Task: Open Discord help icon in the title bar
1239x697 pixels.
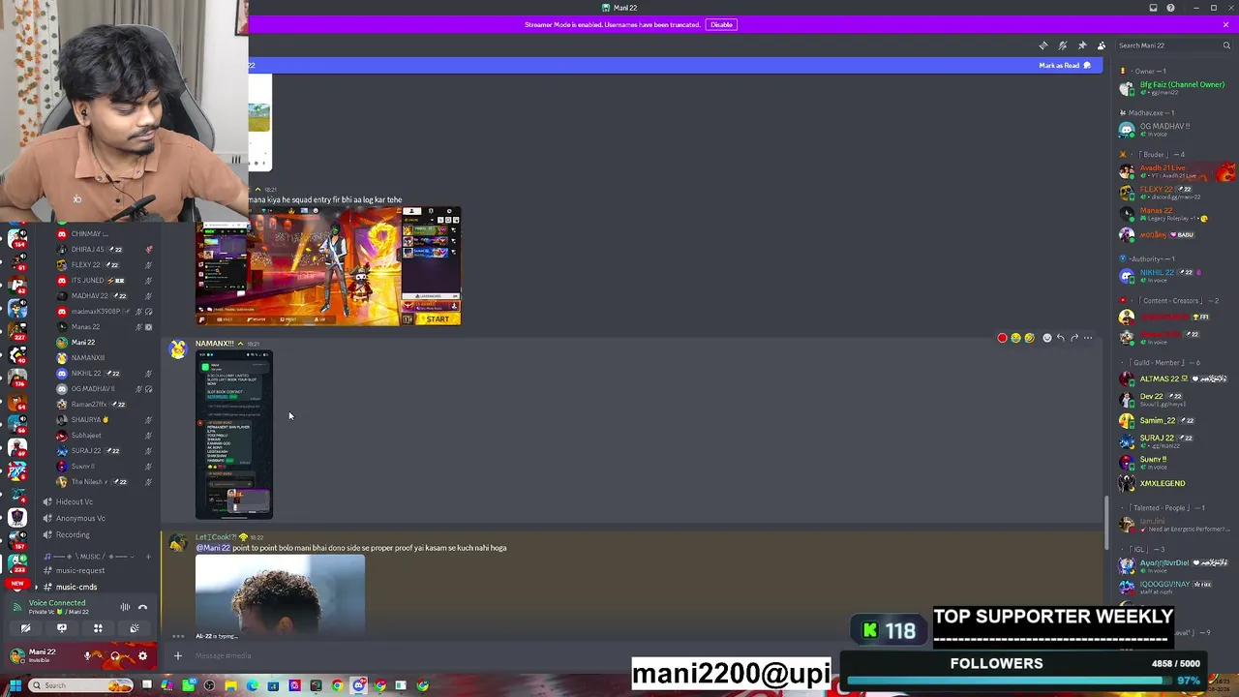Action: pos(1170,8)
